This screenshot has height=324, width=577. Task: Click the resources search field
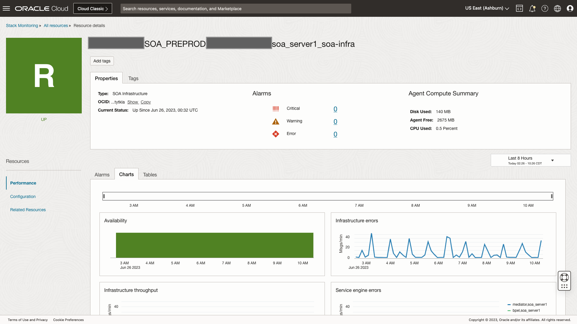coord(235,8)
